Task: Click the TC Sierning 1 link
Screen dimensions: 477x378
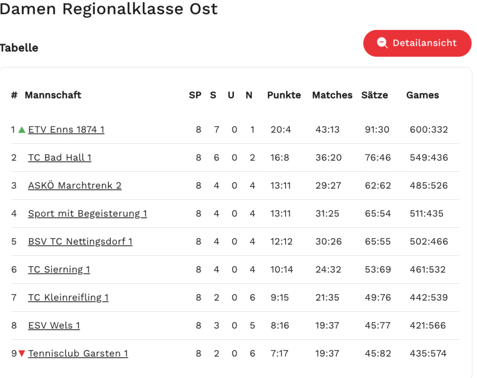Action: [59, 269]
